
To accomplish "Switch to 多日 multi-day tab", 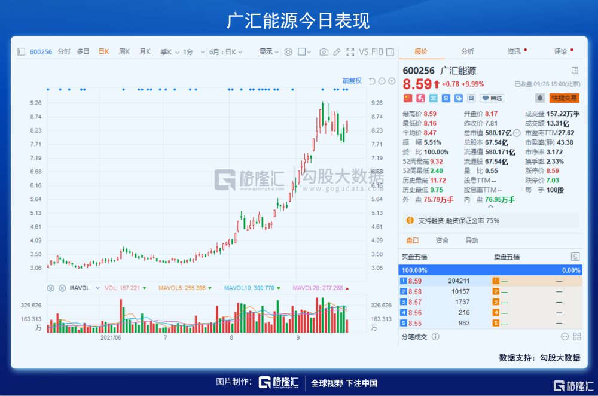I will coord(83,51).
